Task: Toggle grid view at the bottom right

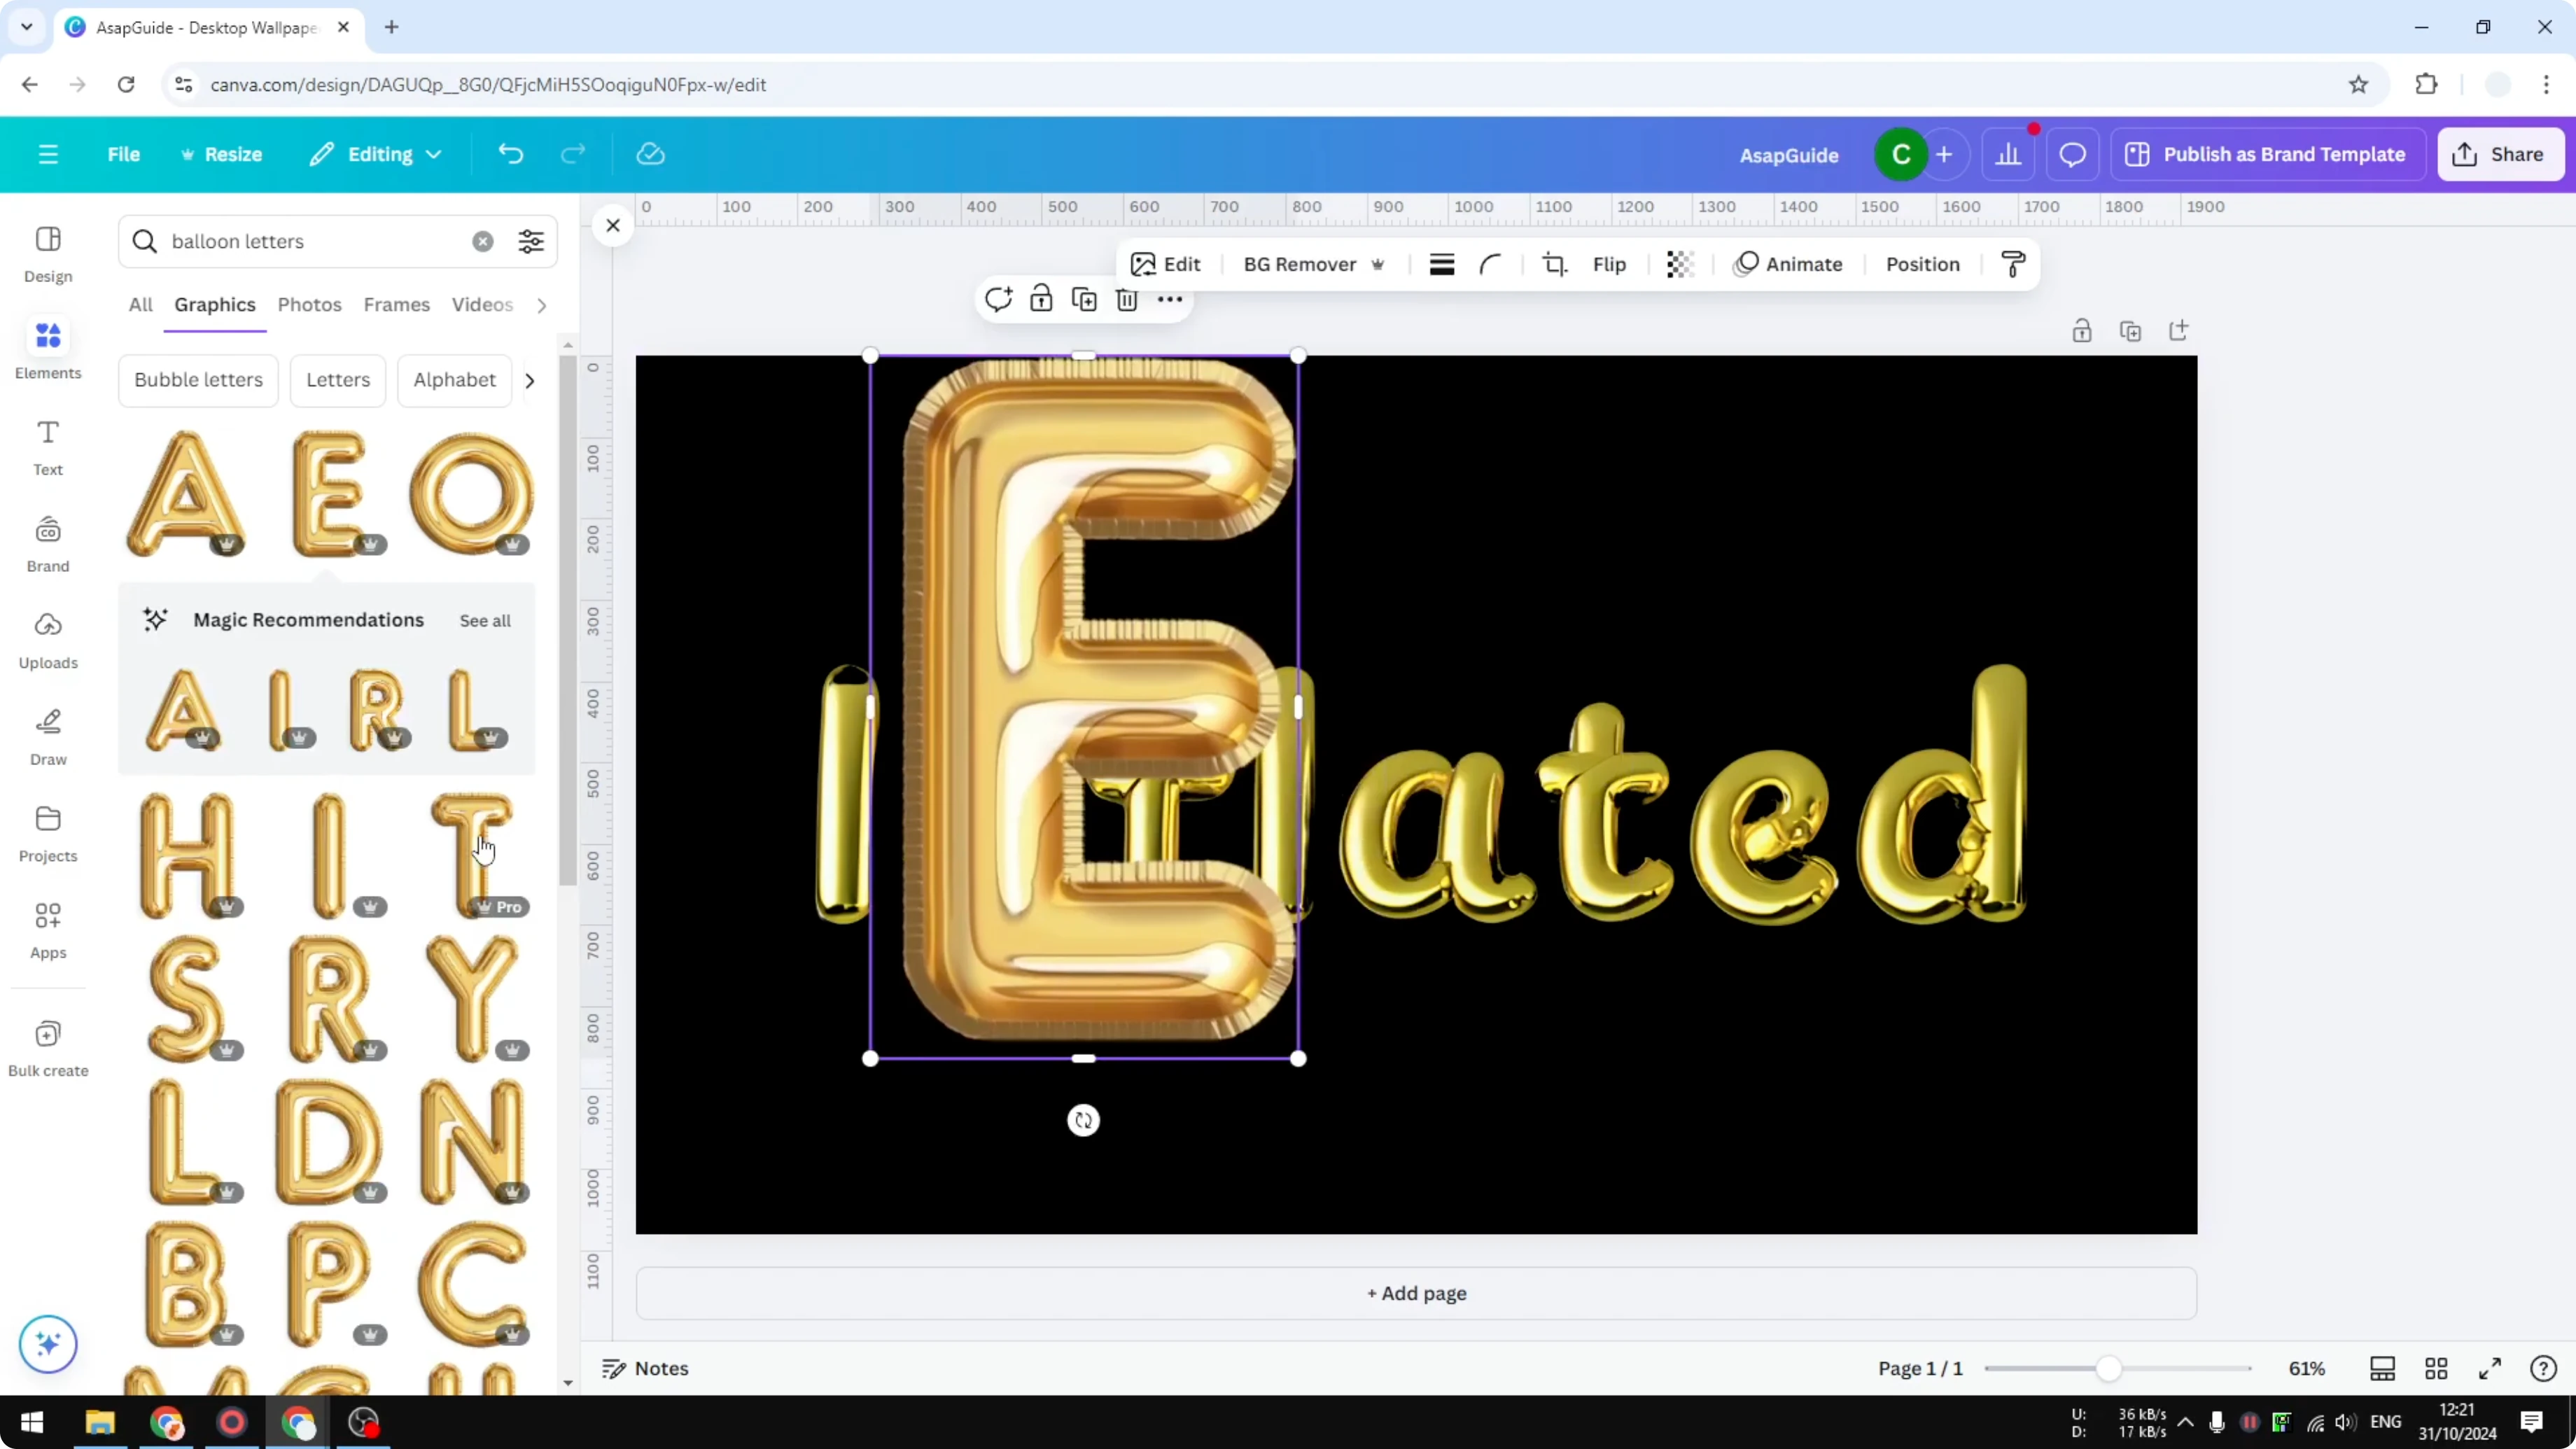Action: point(2436,1368)
